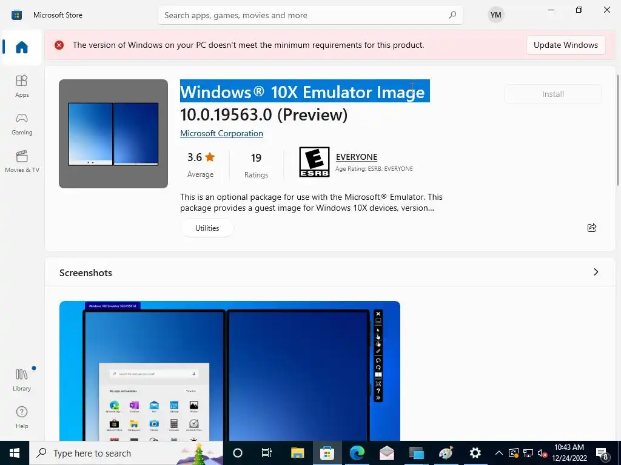Open the emulator screenshot thumbnail
621x465 pixels.
(x=230, y=371)
